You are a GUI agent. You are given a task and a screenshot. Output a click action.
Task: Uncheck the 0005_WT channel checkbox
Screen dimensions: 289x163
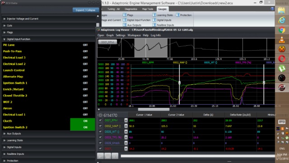tap(100, 132)
